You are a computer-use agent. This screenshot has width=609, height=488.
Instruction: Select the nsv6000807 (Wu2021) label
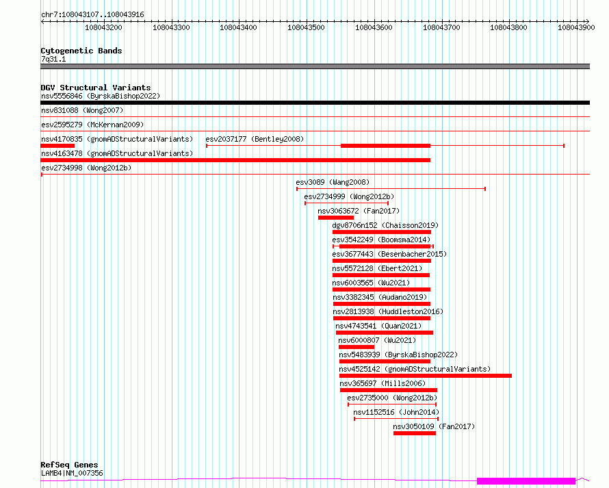click(377, 340)
